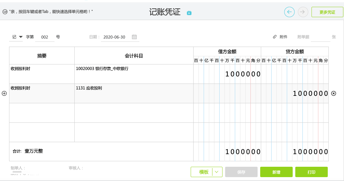The width and height of the screenshot is (344, 181).
Task: Delete the 应收股利 row with x icon
Action: tap(334, 93)
